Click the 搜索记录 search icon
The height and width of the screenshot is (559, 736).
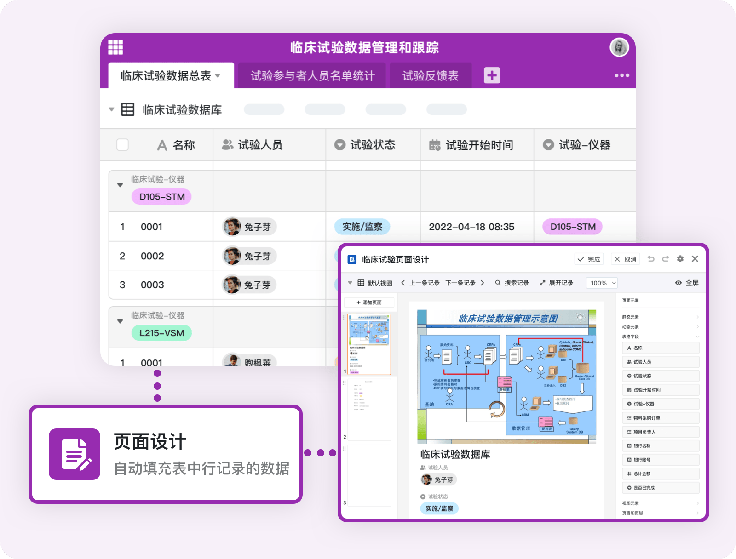pos(498,283)
